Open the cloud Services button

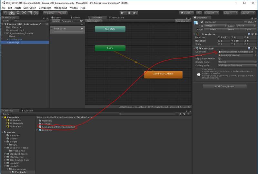click(x=199, y=13)
